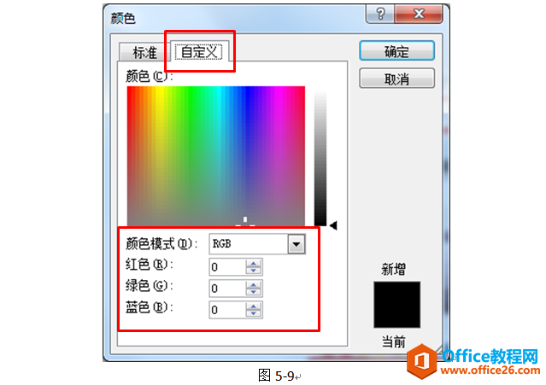Image resolution: width=546 pixels, height=385 pixels.
Task: Select the 自定义 tab
Action: [x=200, y=52]
